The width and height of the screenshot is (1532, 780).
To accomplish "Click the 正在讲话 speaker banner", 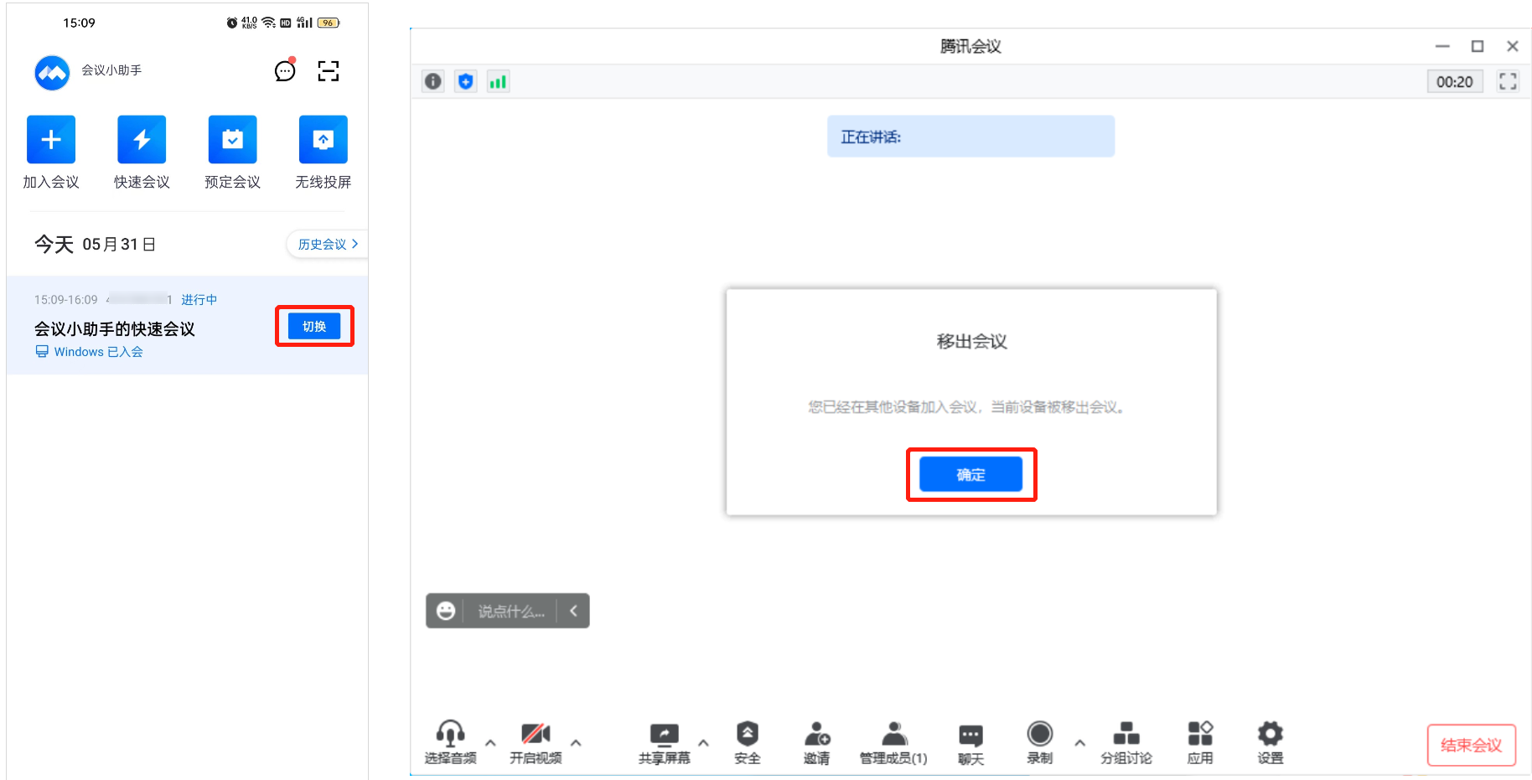I will point(970,137).
